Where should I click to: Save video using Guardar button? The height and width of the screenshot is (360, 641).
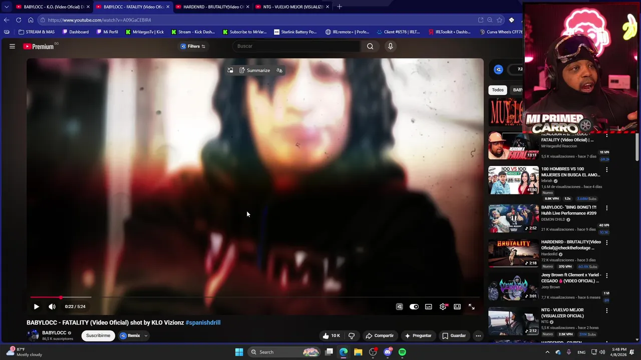(x=454, y=335)
